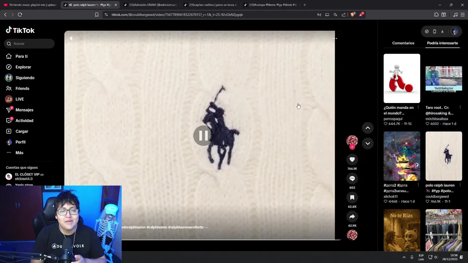Viewport: 468px width, 263px height.
Task: Open the Perfil page
Action: (x=20, y=142)
